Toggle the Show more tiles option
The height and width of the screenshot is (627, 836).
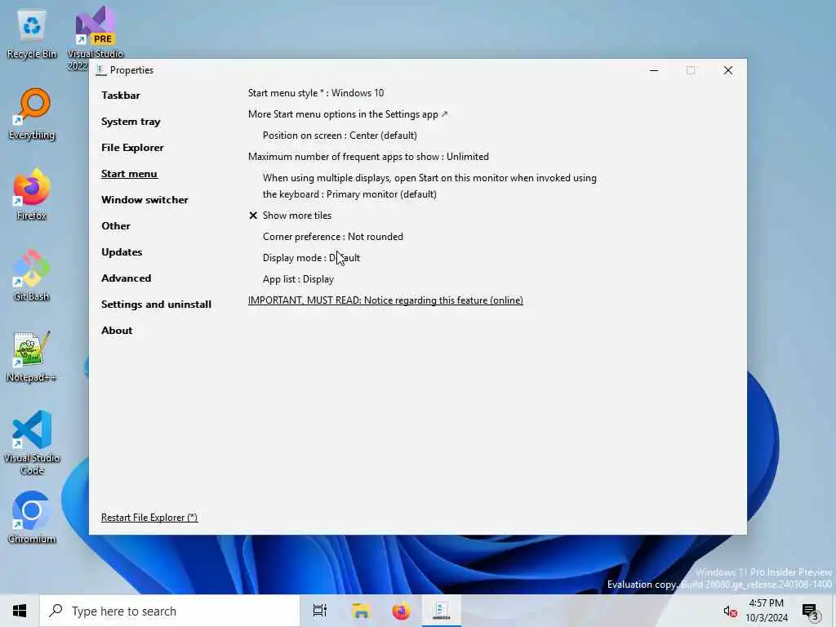coord(290,216)
